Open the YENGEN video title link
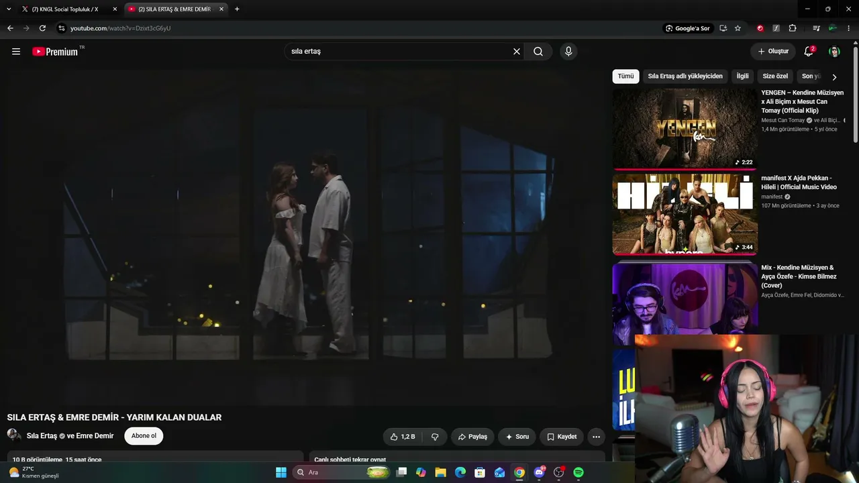The height and width of the screenshot is (483, 859). tap(803, 101)
